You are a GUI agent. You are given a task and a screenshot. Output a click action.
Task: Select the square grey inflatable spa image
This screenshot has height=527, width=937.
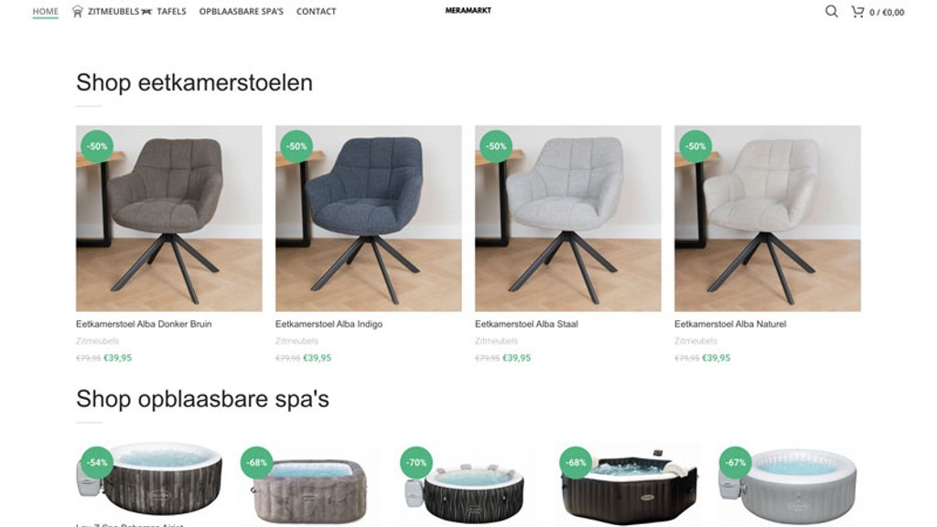pos(308,485)
